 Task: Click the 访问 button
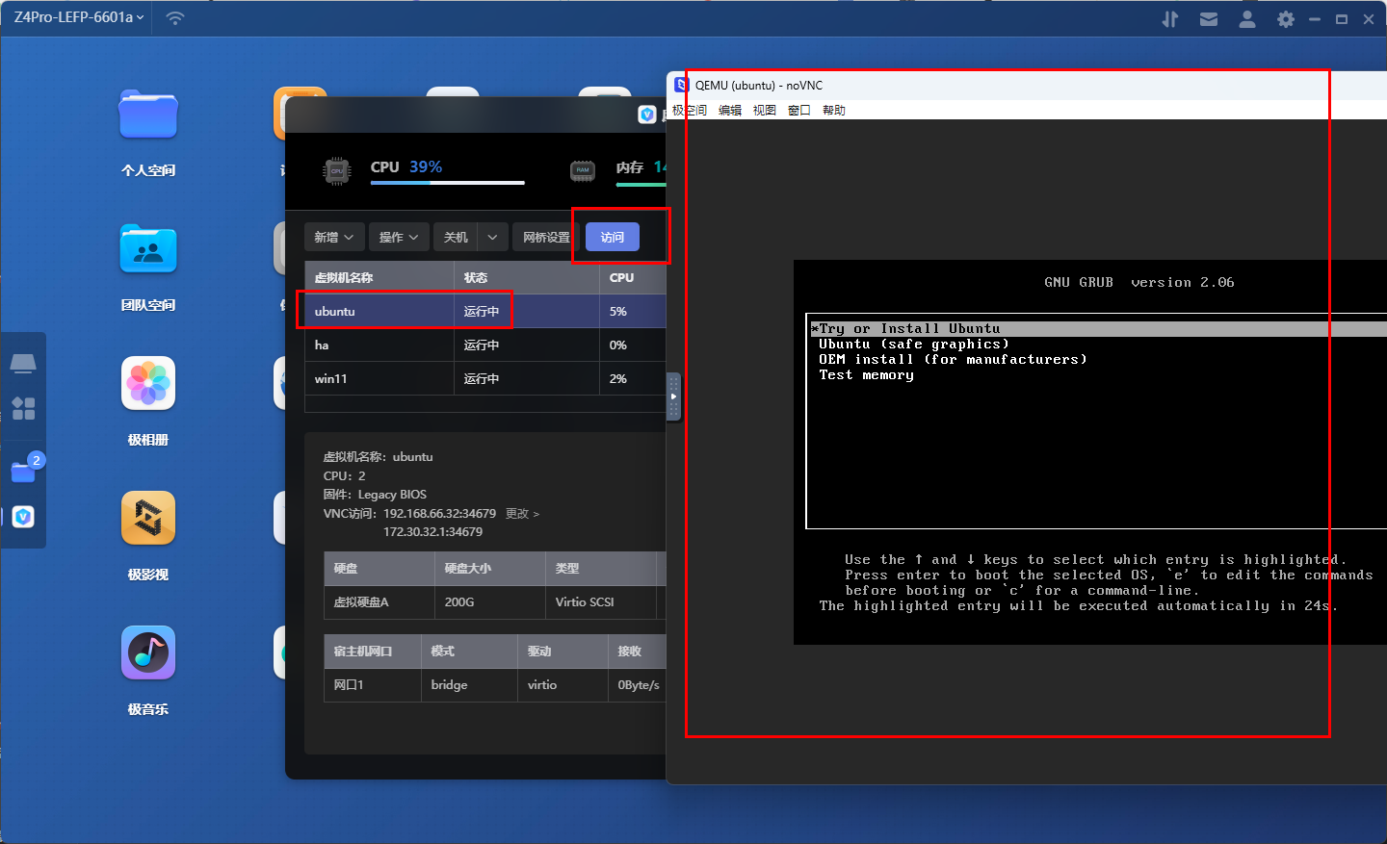click(613, 237)
